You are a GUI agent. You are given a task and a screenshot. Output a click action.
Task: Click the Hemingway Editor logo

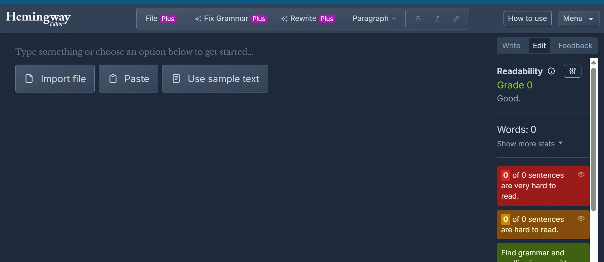point(38,18)
